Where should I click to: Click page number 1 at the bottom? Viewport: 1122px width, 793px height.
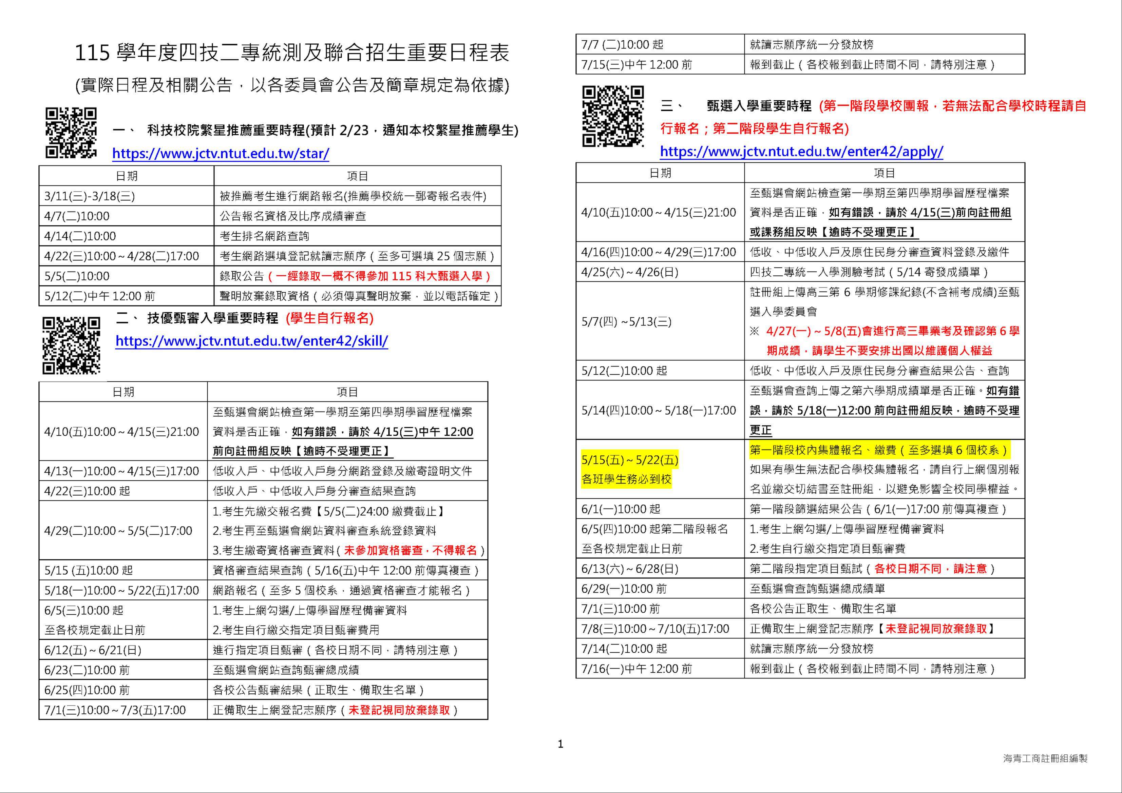pyautogui.click(x=560, y=744)
